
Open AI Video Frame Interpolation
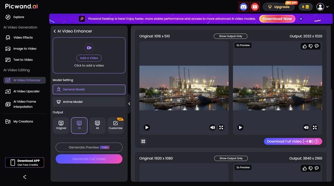point(21,104)
